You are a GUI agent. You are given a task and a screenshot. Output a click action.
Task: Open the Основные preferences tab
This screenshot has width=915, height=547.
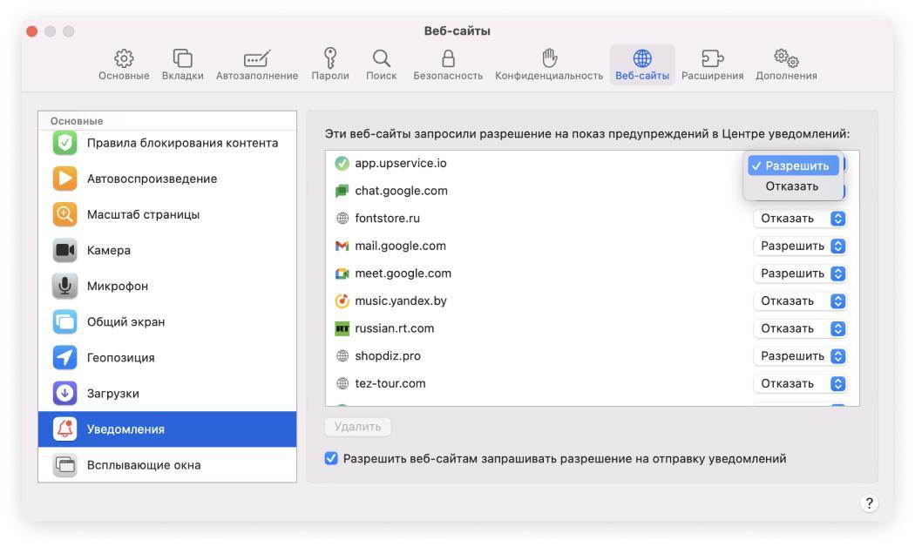124,64
